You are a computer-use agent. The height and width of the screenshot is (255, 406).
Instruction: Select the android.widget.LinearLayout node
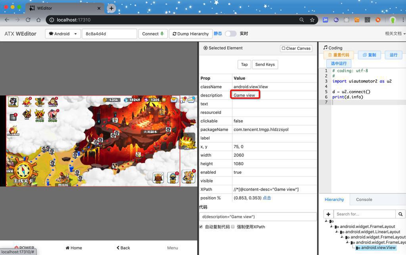point(373,232)
